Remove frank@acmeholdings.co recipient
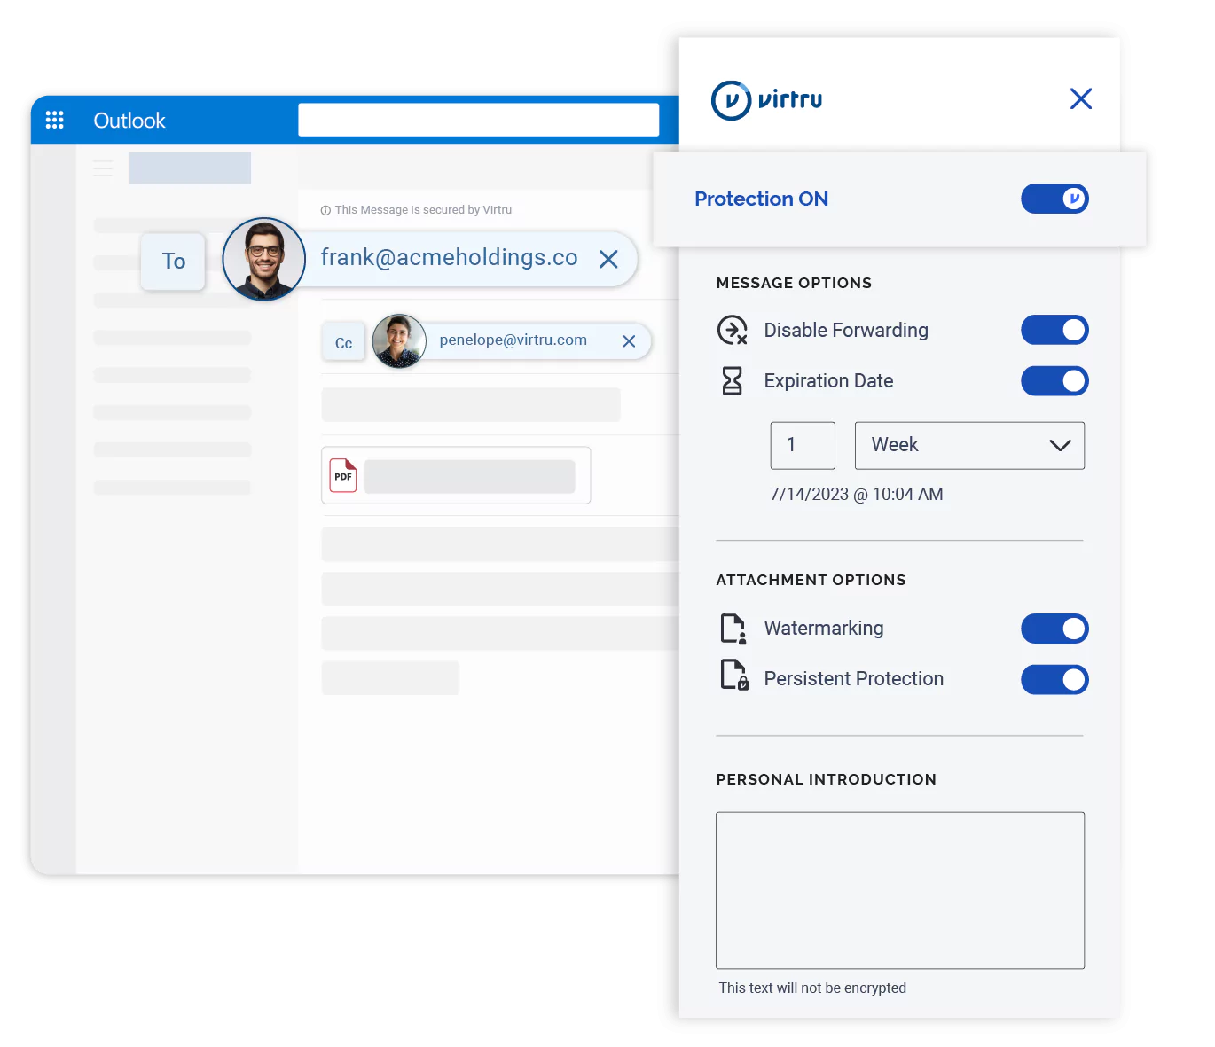This screenshot has width=1215, height=1047. pos(608,259)
